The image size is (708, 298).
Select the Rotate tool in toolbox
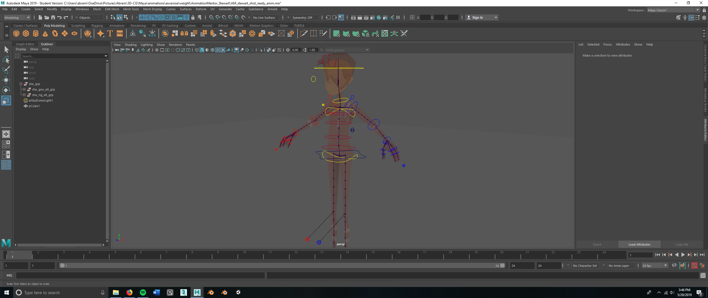(6, 90)
